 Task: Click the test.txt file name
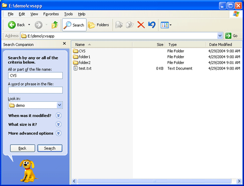tap(85, 68)
